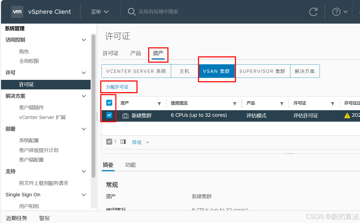The height and width of the screenshot is (223, 360).
Task: Open 客户端配置 in sidebar
Action: pyautogui.click(x=31, y=160)
